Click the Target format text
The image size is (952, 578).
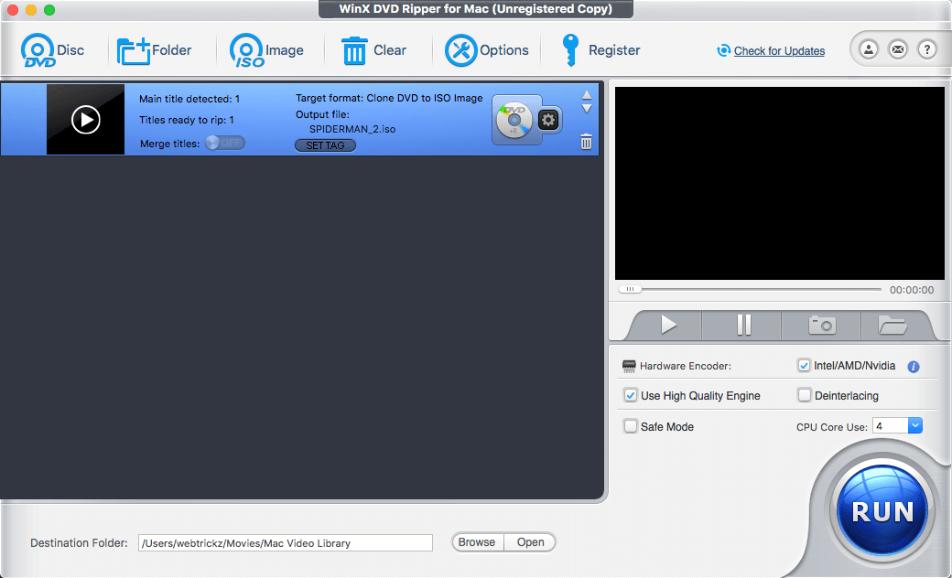pyautogui.click(x=389, y=98)
